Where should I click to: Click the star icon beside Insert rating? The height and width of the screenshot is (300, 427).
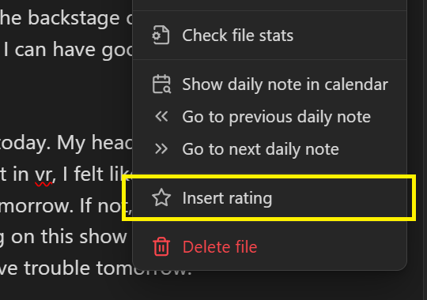pos(161,197)
